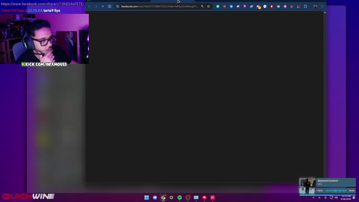Open the purple ghost extension

(251, 6)
